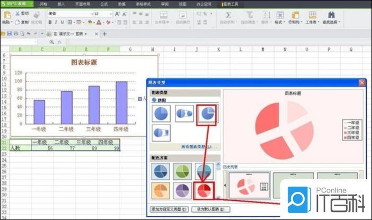Click the red font color A
This screenshot has width=372, height=220.
tap(99, 22)
